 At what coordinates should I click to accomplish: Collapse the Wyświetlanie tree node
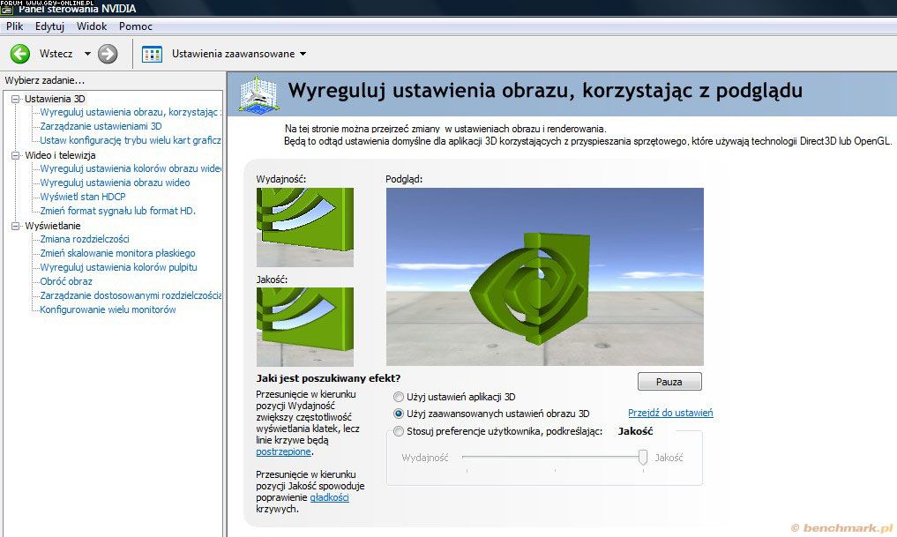[15, 226]
